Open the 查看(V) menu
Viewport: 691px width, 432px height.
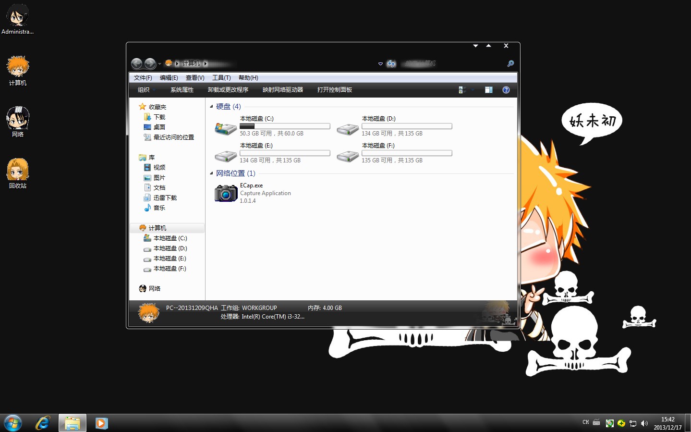point(195,78)
